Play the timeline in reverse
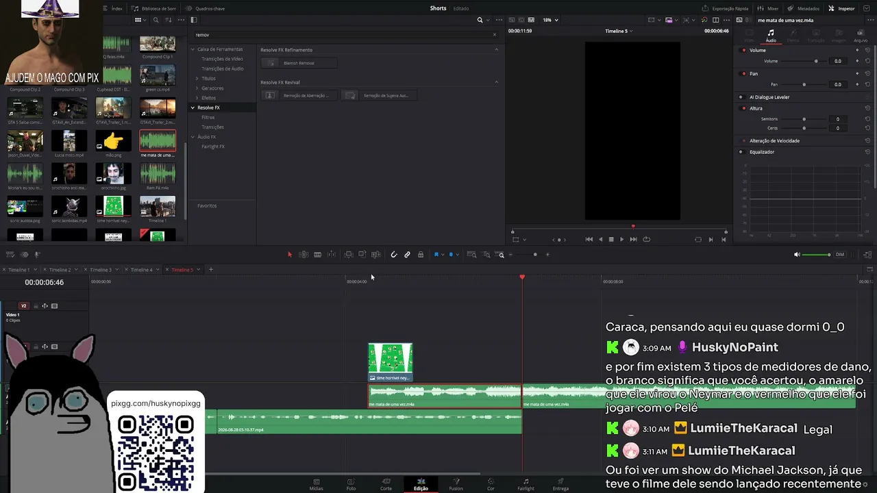Image resolution: width=877 pixels, height=493 pixels. point(601,240)
